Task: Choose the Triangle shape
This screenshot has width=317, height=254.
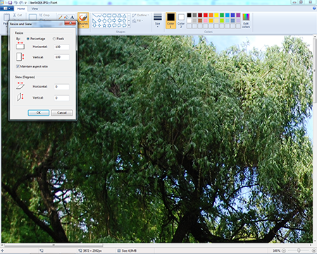Action: point(124,16)
